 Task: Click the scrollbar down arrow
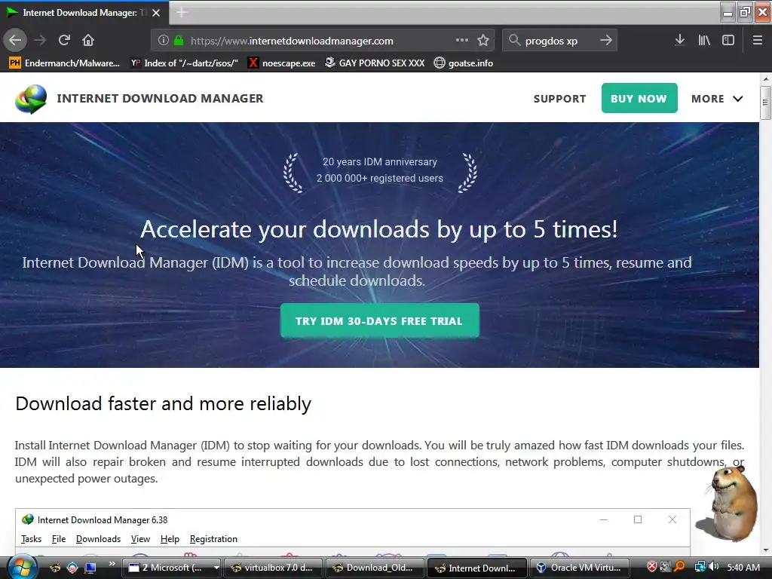766,550
